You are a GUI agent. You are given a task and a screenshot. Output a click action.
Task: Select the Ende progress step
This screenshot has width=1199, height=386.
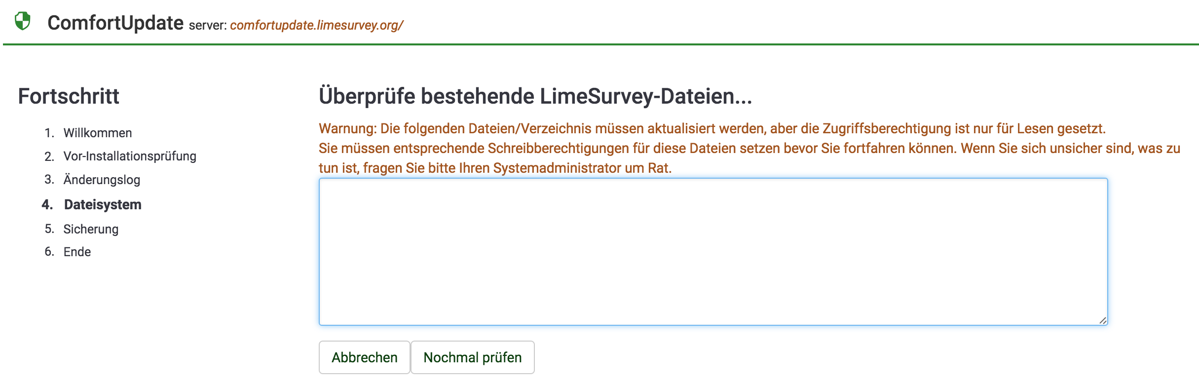pyautogui.click(x=77, y=252)
